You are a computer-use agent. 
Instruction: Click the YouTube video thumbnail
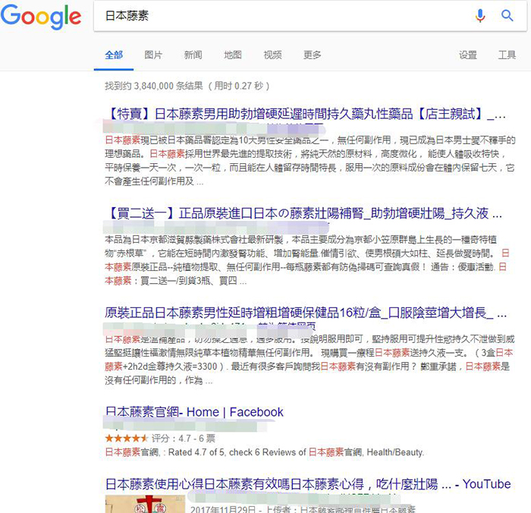145,504
